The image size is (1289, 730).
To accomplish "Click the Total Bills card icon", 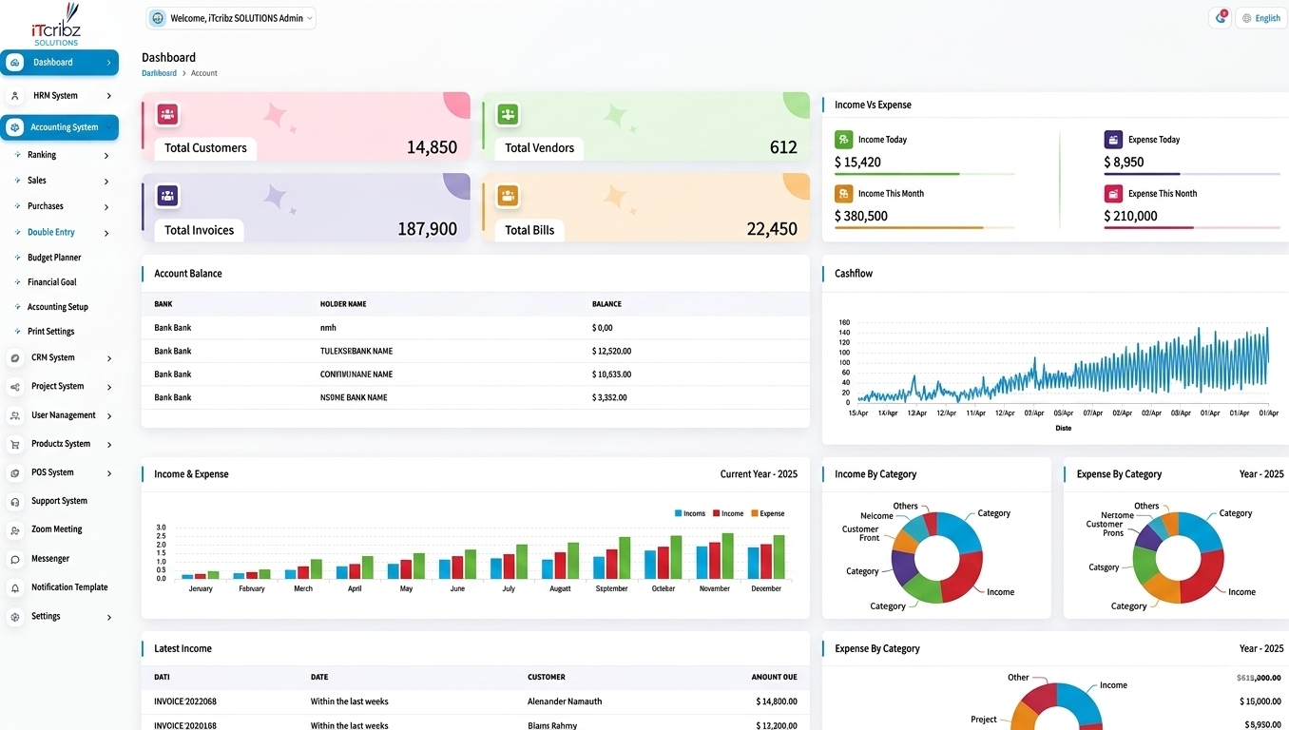I will click(508, 196).
